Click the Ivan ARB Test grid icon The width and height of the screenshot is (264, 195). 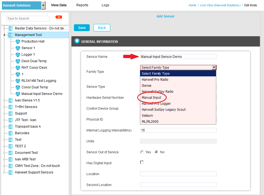click(x=11, y=159)
